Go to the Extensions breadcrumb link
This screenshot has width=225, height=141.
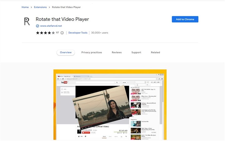[40, 7]
